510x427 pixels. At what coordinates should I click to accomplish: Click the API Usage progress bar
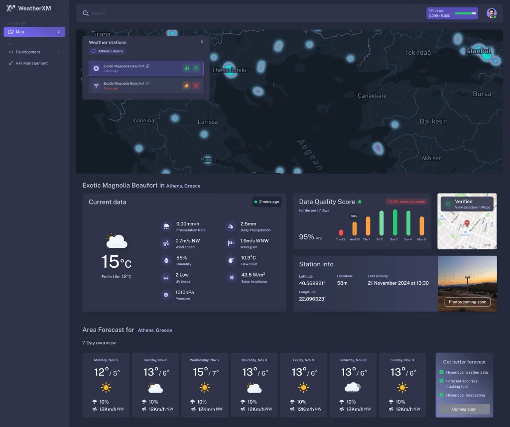click(465, 13)
